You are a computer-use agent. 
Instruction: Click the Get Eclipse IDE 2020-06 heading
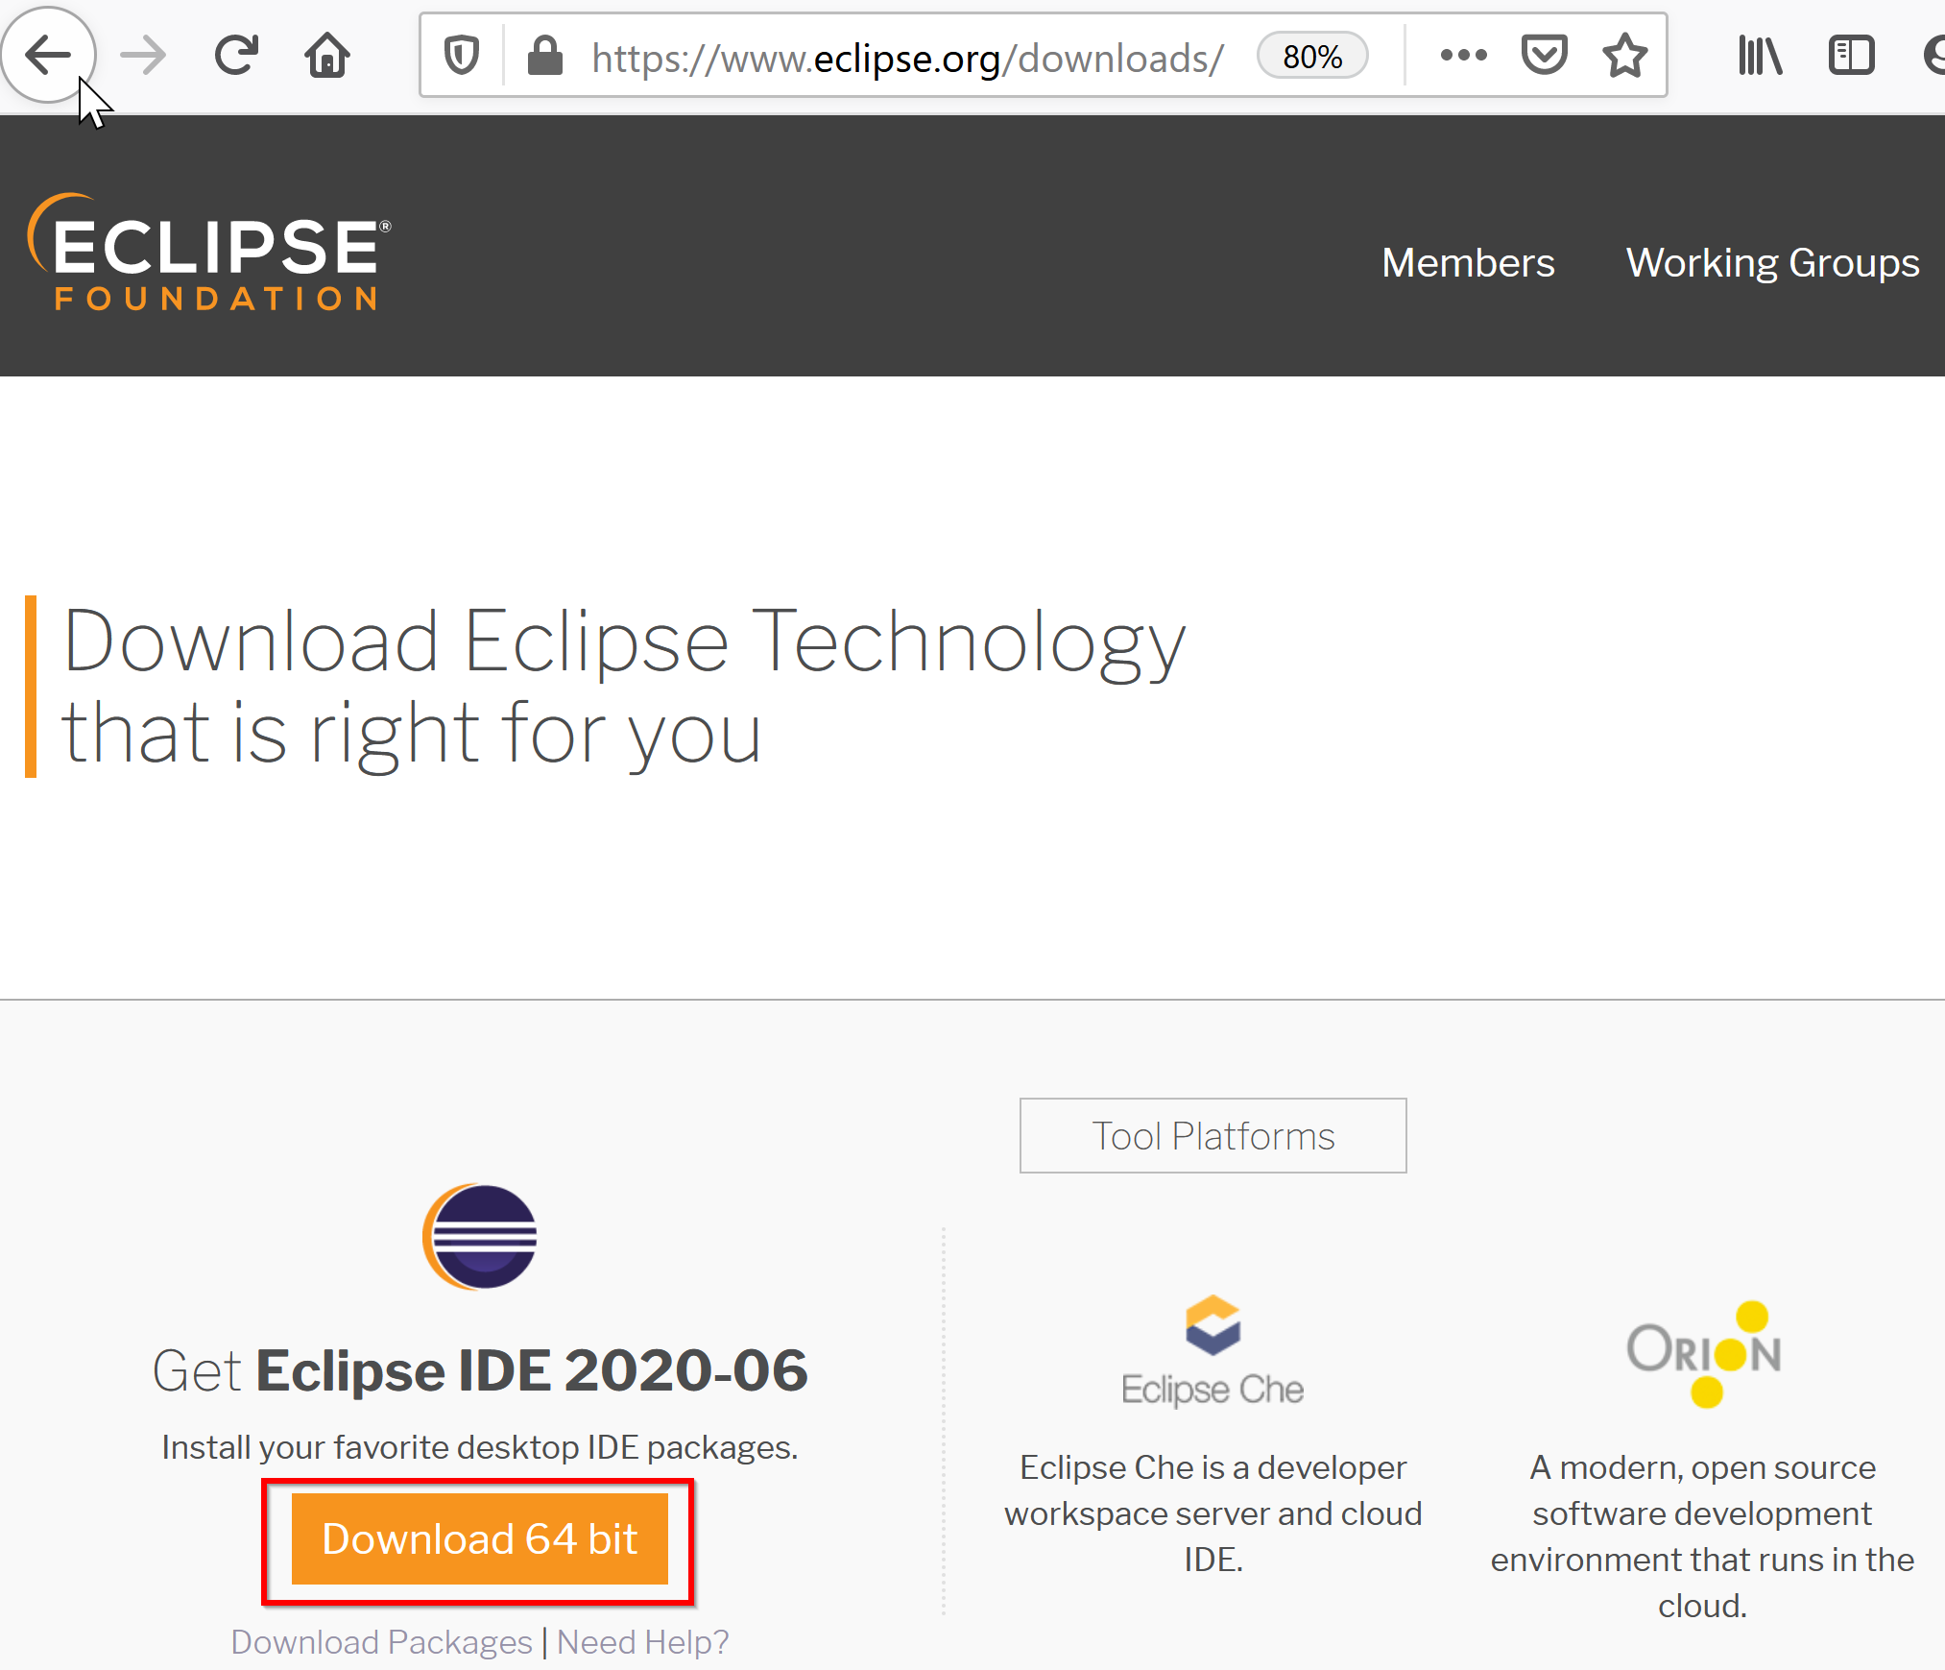[480, 1369]
